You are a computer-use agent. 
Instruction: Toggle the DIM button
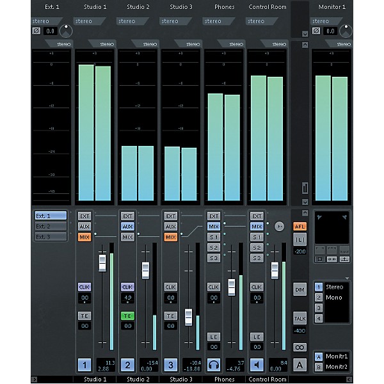click(300, 289)
